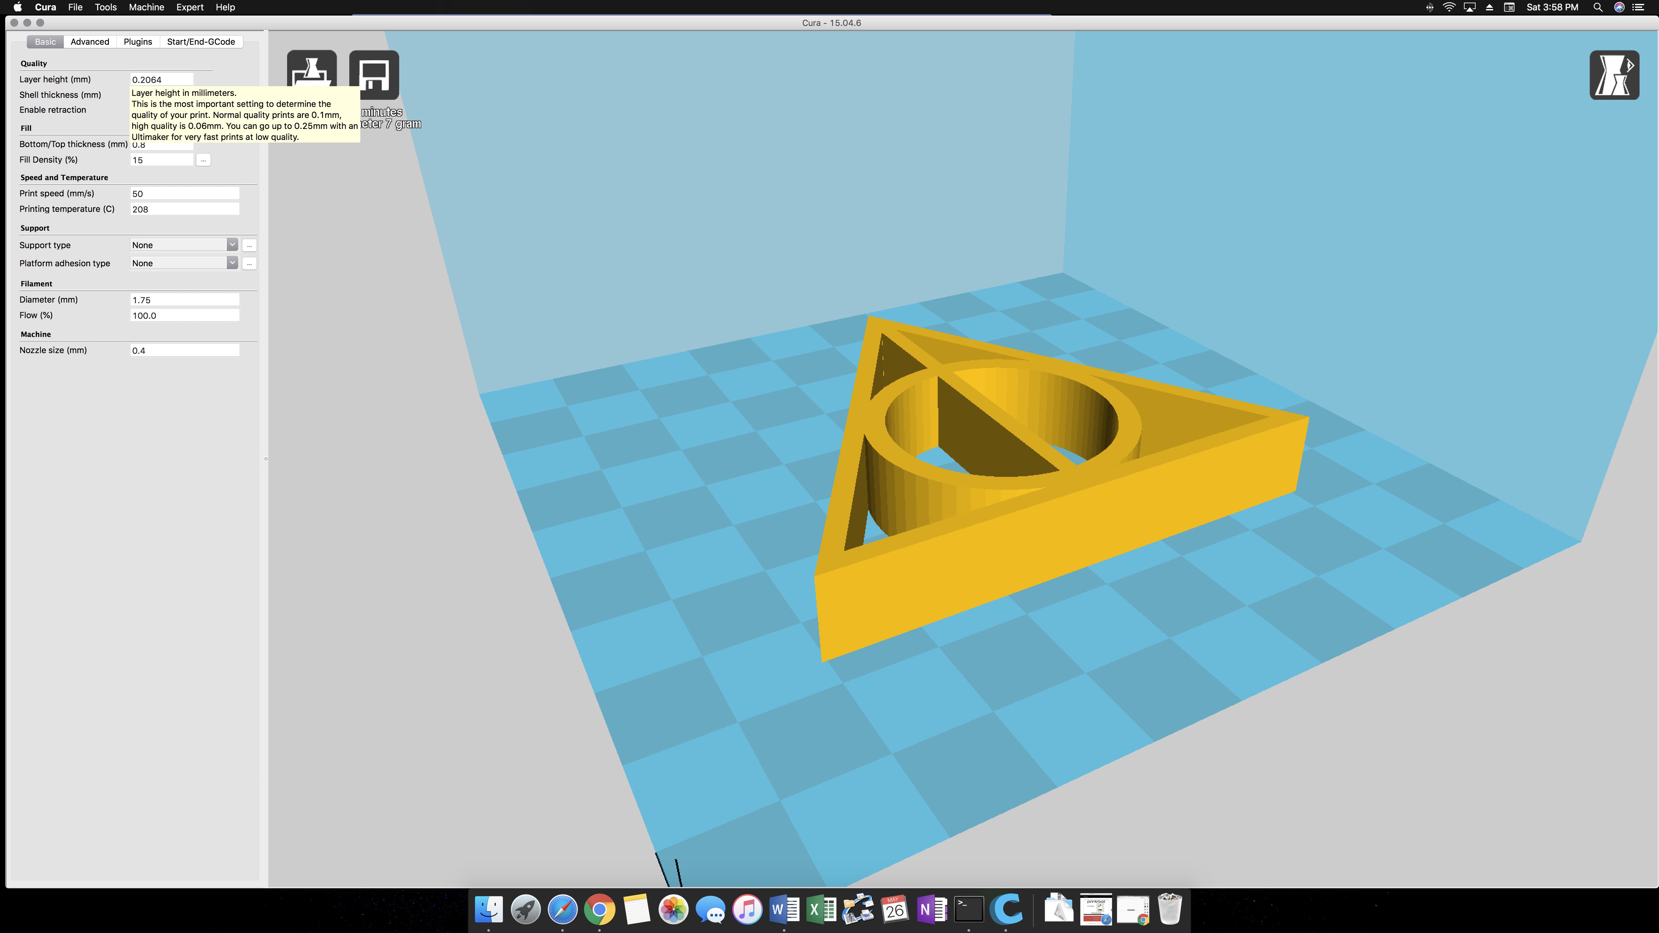Open the Trash in the Dock
The image size is (1659, 933).
coord(1169,909)
